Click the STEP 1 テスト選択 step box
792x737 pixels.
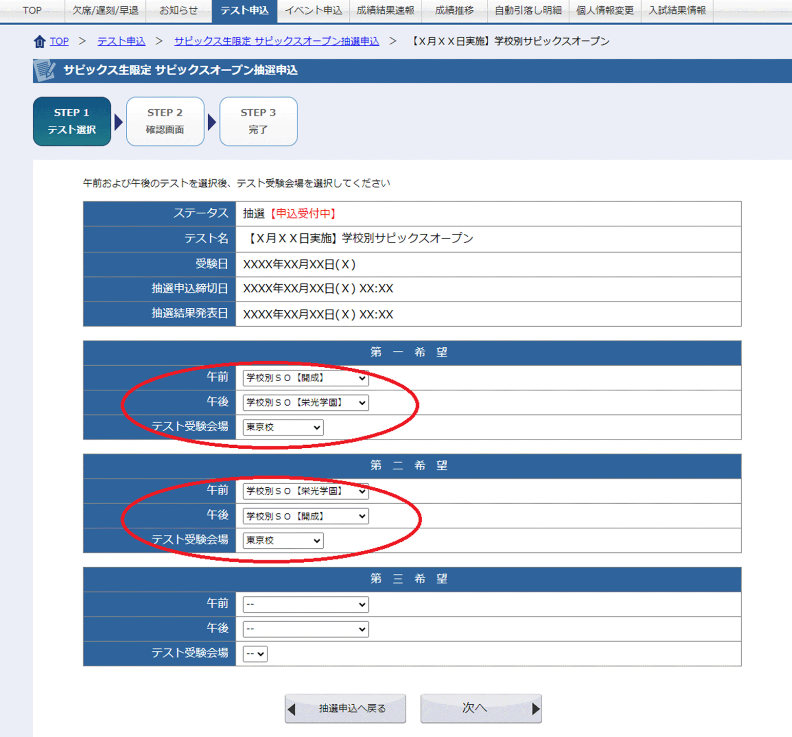pos(72,122)
